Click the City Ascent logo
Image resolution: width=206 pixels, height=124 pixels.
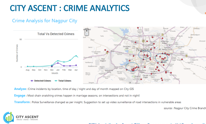21,118
